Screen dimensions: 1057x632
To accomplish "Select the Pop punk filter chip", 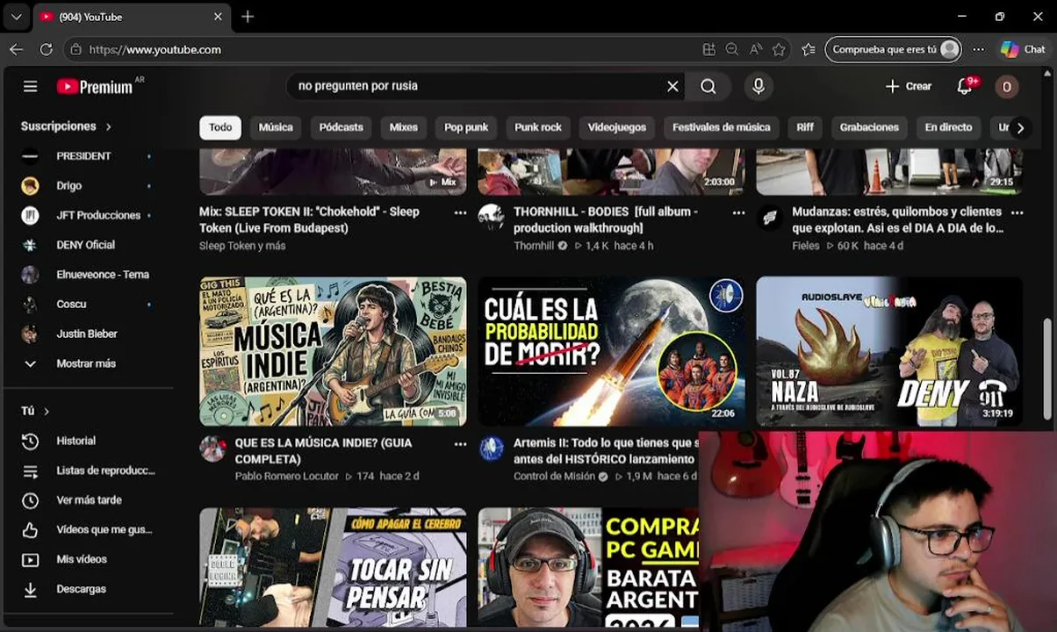I will (466, 127).
